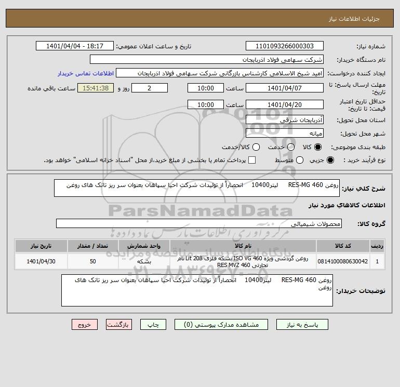The height and width of the screenshot is (387, 400).
Task: Click the announcement date field 1401/04/04 - 18:17
Action: click(75, 46)
